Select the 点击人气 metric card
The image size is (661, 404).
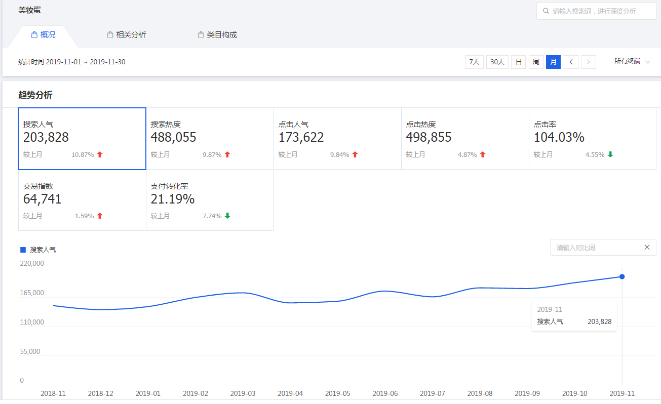click(337, 139)
